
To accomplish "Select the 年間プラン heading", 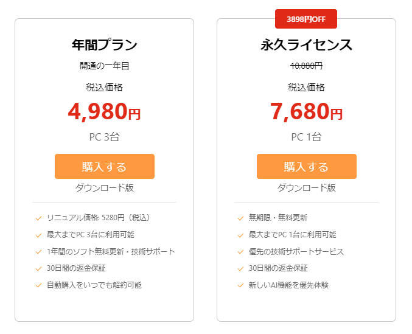I will [x=104, y=45].
